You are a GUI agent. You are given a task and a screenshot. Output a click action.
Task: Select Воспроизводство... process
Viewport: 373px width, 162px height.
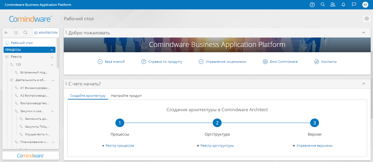[x=35, y=103]
